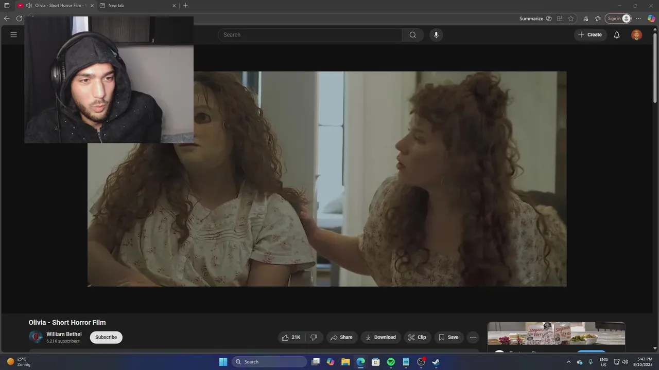Screen dimensions: 659x370
Task: Open the Copilot sidebar icon
Action: (651, 18)
